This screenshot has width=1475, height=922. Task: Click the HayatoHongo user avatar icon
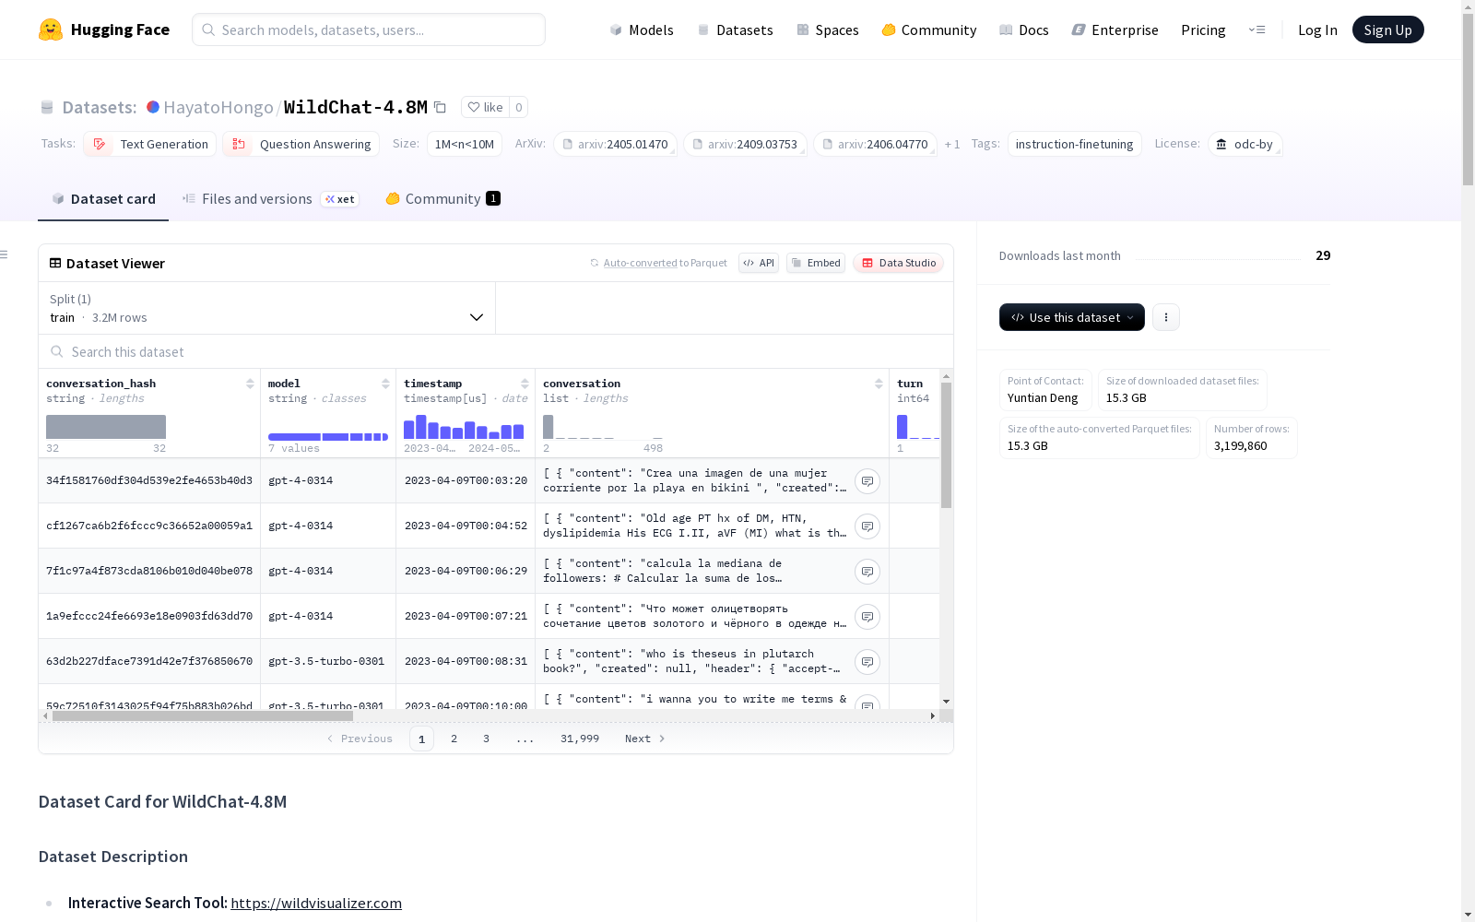point(153,107)
